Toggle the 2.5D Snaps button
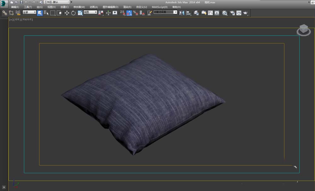 point(122,13)
